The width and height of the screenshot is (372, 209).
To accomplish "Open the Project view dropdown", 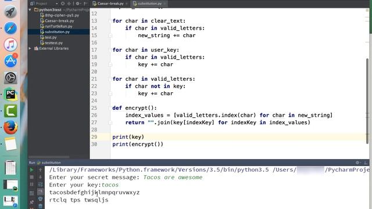I will 56,3.
